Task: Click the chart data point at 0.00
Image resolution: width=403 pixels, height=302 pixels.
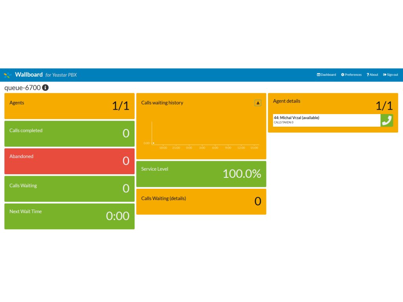Action: tap(153, 143)
